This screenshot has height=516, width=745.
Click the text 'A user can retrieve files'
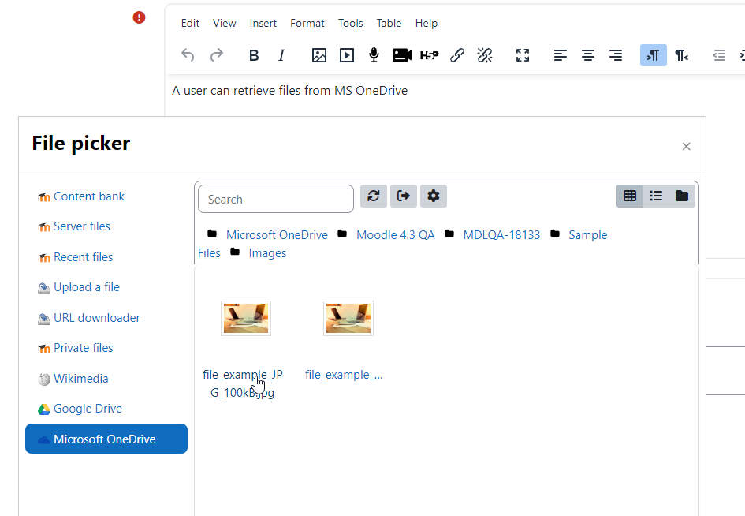pyautogui.click(x=237, y=91)
